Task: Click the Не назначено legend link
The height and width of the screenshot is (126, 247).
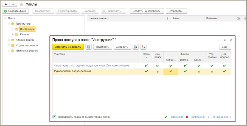Action: click(x=220, y=117)
